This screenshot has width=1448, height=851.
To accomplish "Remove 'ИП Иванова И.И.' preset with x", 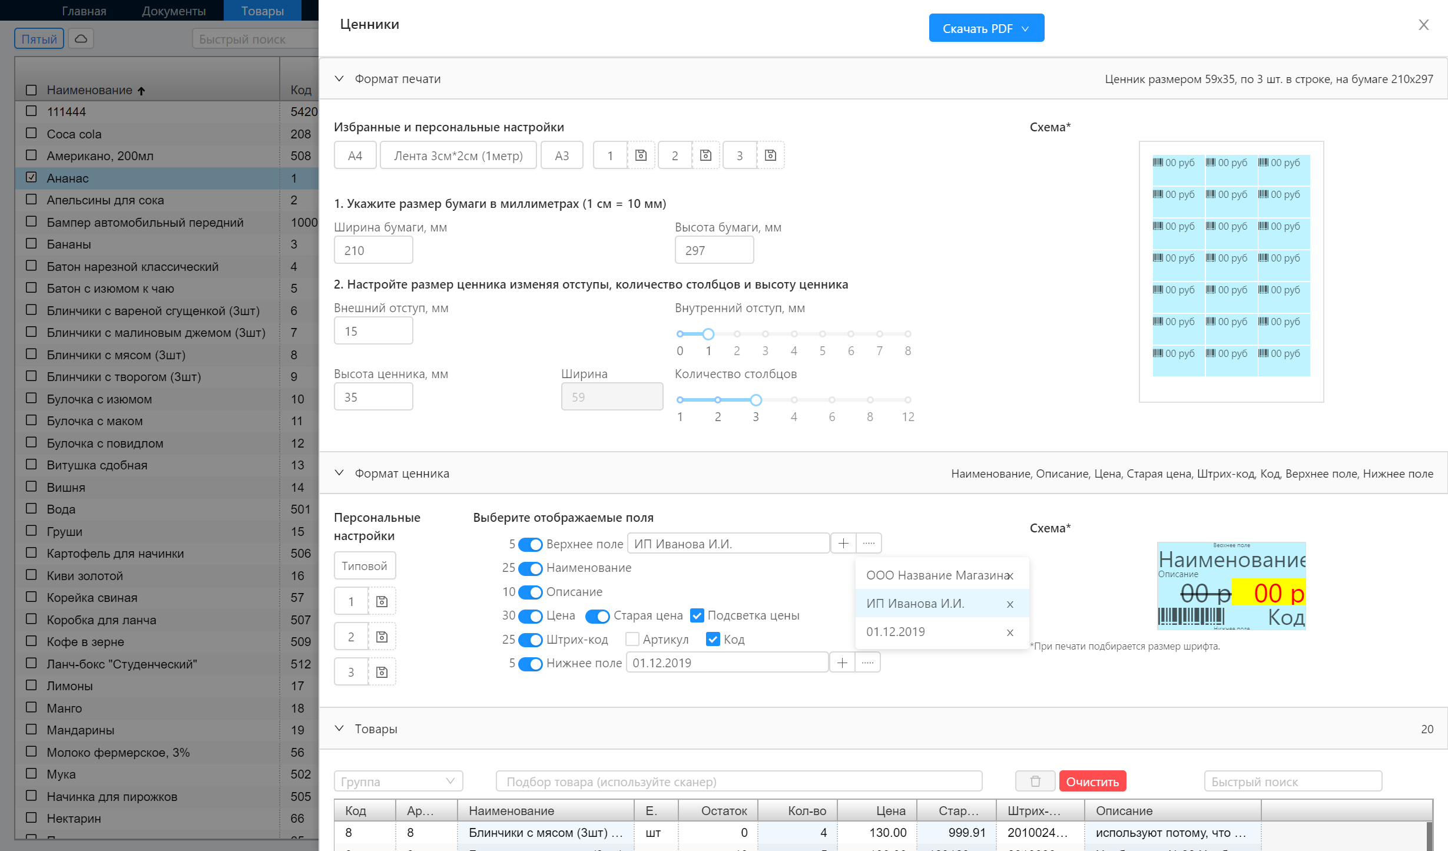I will [1010, 604].
